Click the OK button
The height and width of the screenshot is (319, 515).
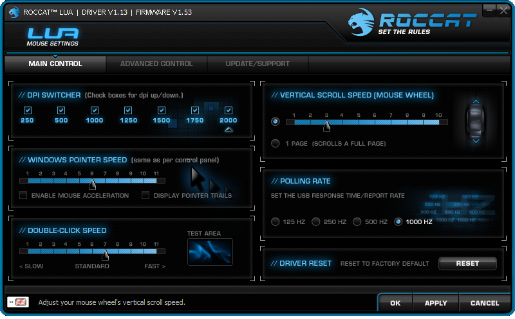(x=395, y=303)
